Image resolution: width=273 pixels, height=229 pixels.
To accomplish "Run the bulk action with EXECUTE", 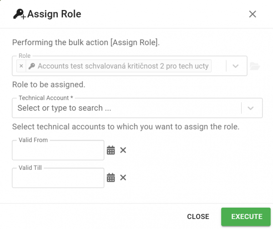I will (246, 217).
